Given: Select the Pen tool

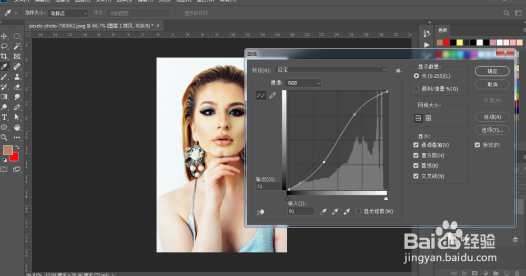Looking at the screenshot, I should 17,107.
